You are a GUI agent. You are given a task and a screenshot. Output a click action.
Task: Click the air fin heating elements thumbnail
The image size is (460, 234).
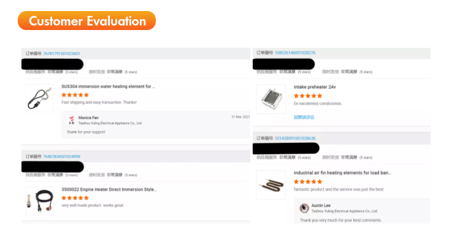[271, 185]
